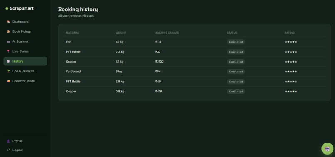Click the AI Scanner icon
The width and height of the screenshot is (335, 157).
point(8,41)
